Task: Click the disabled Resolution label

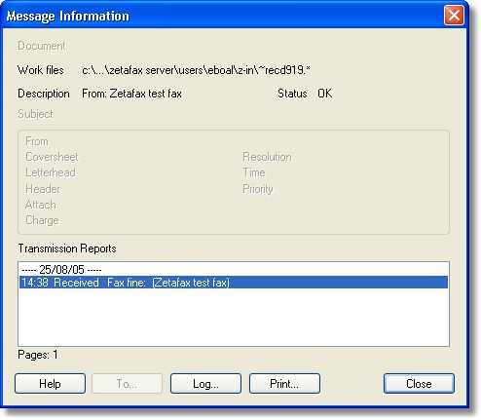Action: pos(267,157)
